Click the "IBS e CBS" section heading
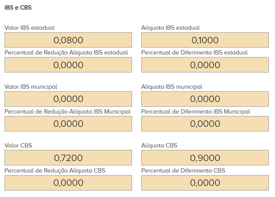Viewport: 275px width, 197px height. 18,8
